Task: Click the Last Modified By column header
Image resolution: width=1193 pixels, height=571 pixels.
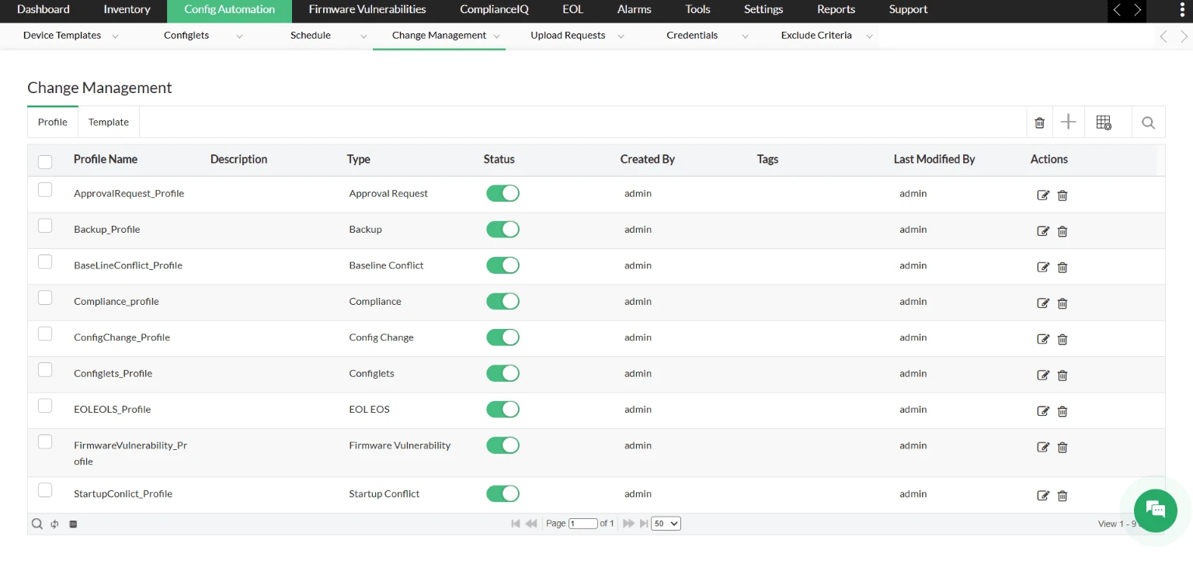Action: tap(934, 159)
